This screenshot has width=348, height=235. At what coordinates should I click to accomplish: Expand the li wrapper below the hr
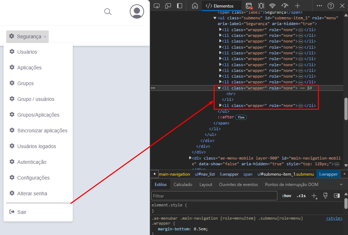click(x=220, y=106)
